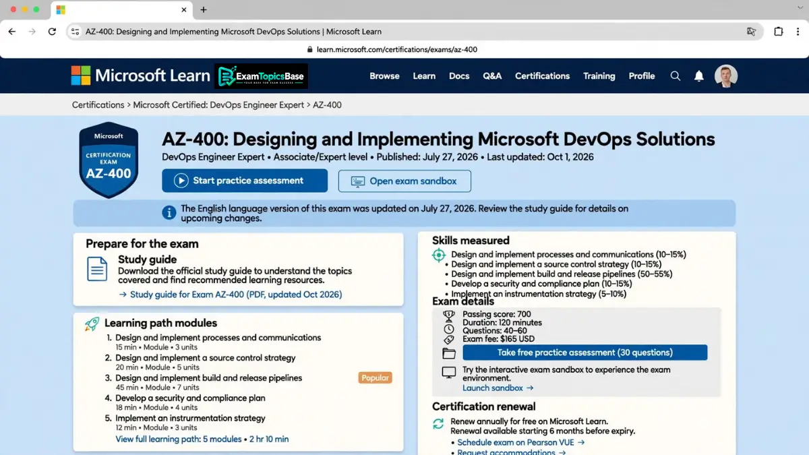Click 'Passing score: 700' text
Image resolution: width=809 pixels, height=455 pixels.
click(497, 314)
